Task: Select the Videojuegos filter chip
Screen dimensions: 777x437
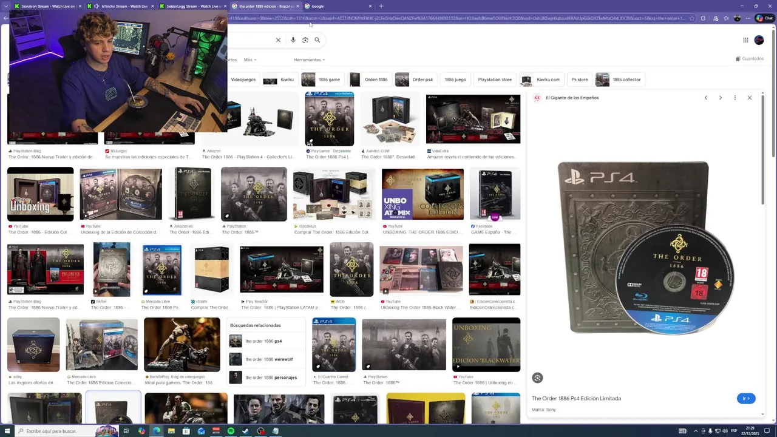Action: (x=243, y=80)
